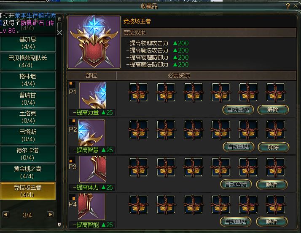Click third resource chest in P3 row
This screenshot has height=233, width=301.
[x=193, y=167]
